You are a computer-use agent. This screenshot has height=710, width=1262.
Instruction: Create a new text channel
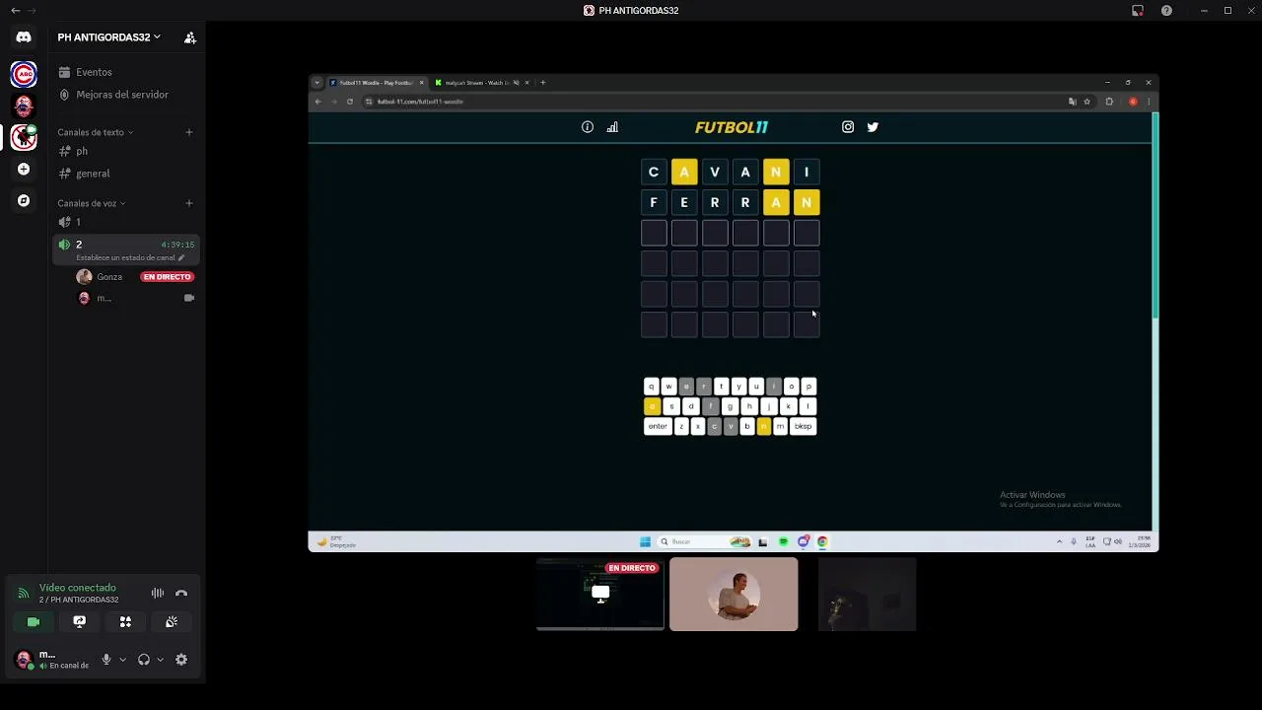[189, 132]
